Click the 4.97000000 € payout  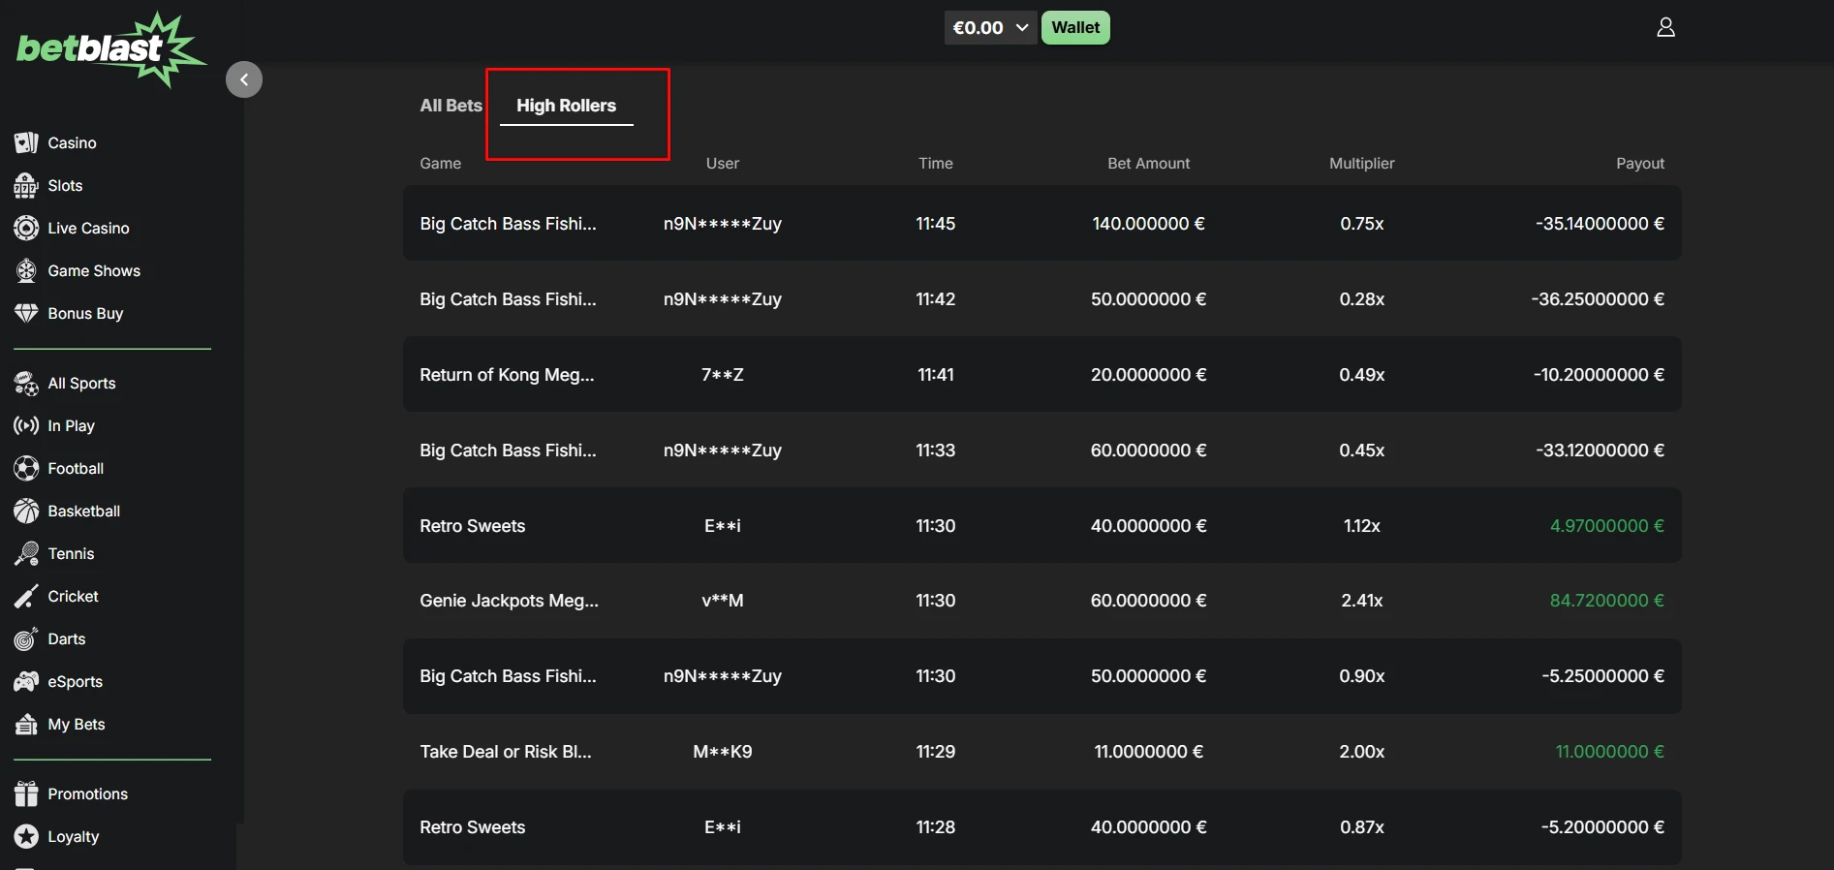pyautogui.click(x=1607, y=525)
